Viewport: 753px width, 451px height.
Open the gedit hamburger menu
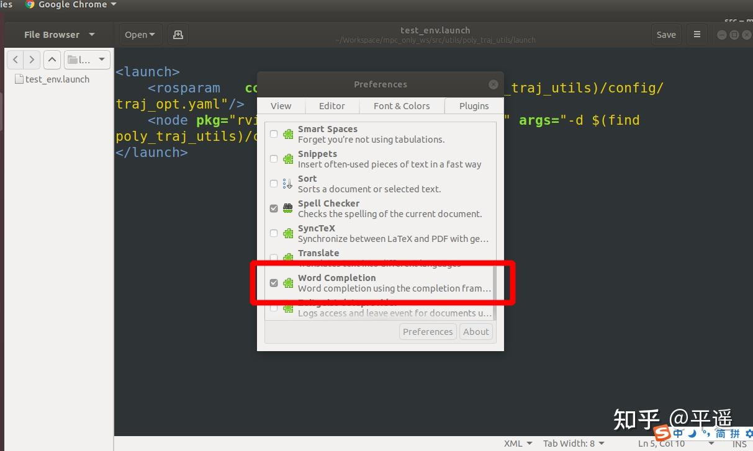pos(697,35)
